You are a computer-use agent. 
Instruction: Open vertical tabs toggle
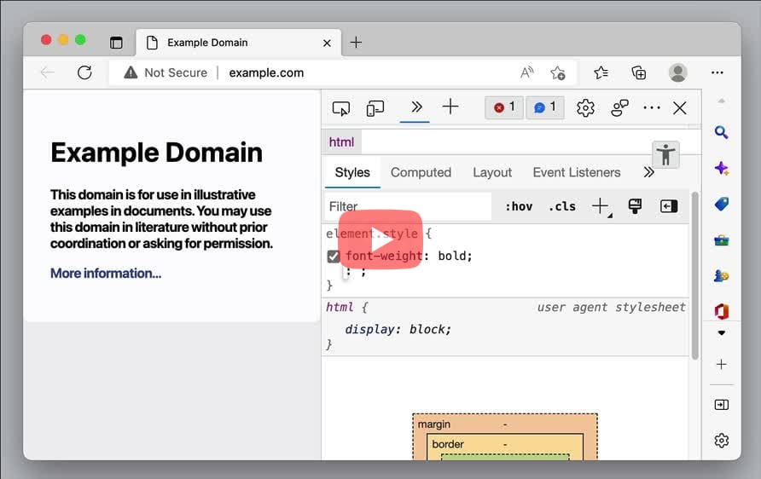click(117, 43)
